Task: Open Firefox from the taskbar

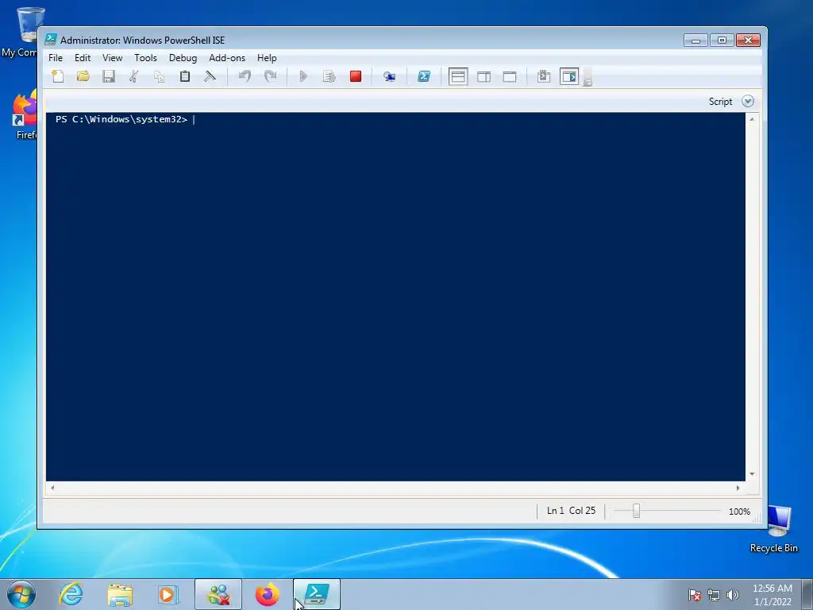Action: 267,594
